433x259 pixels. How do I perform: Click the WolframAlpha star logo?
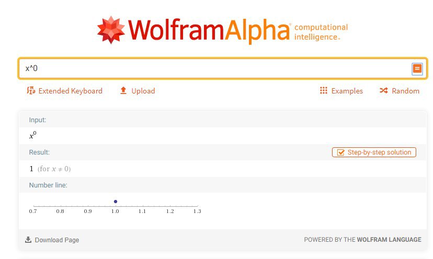coord(111,30)
